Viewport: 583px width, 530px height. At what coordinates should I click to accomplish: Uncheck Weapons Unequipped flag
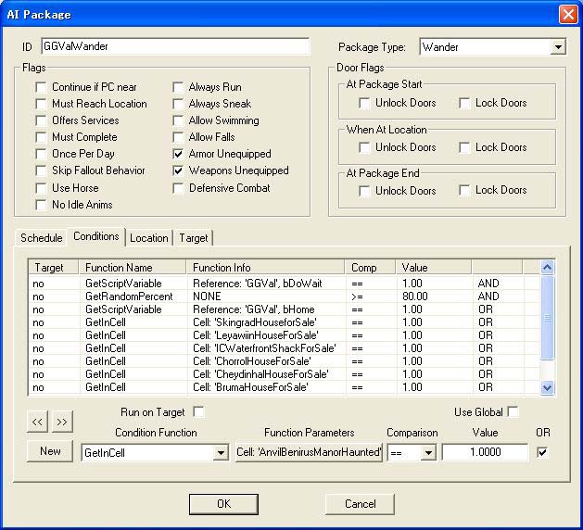click(x=178, y=171)
